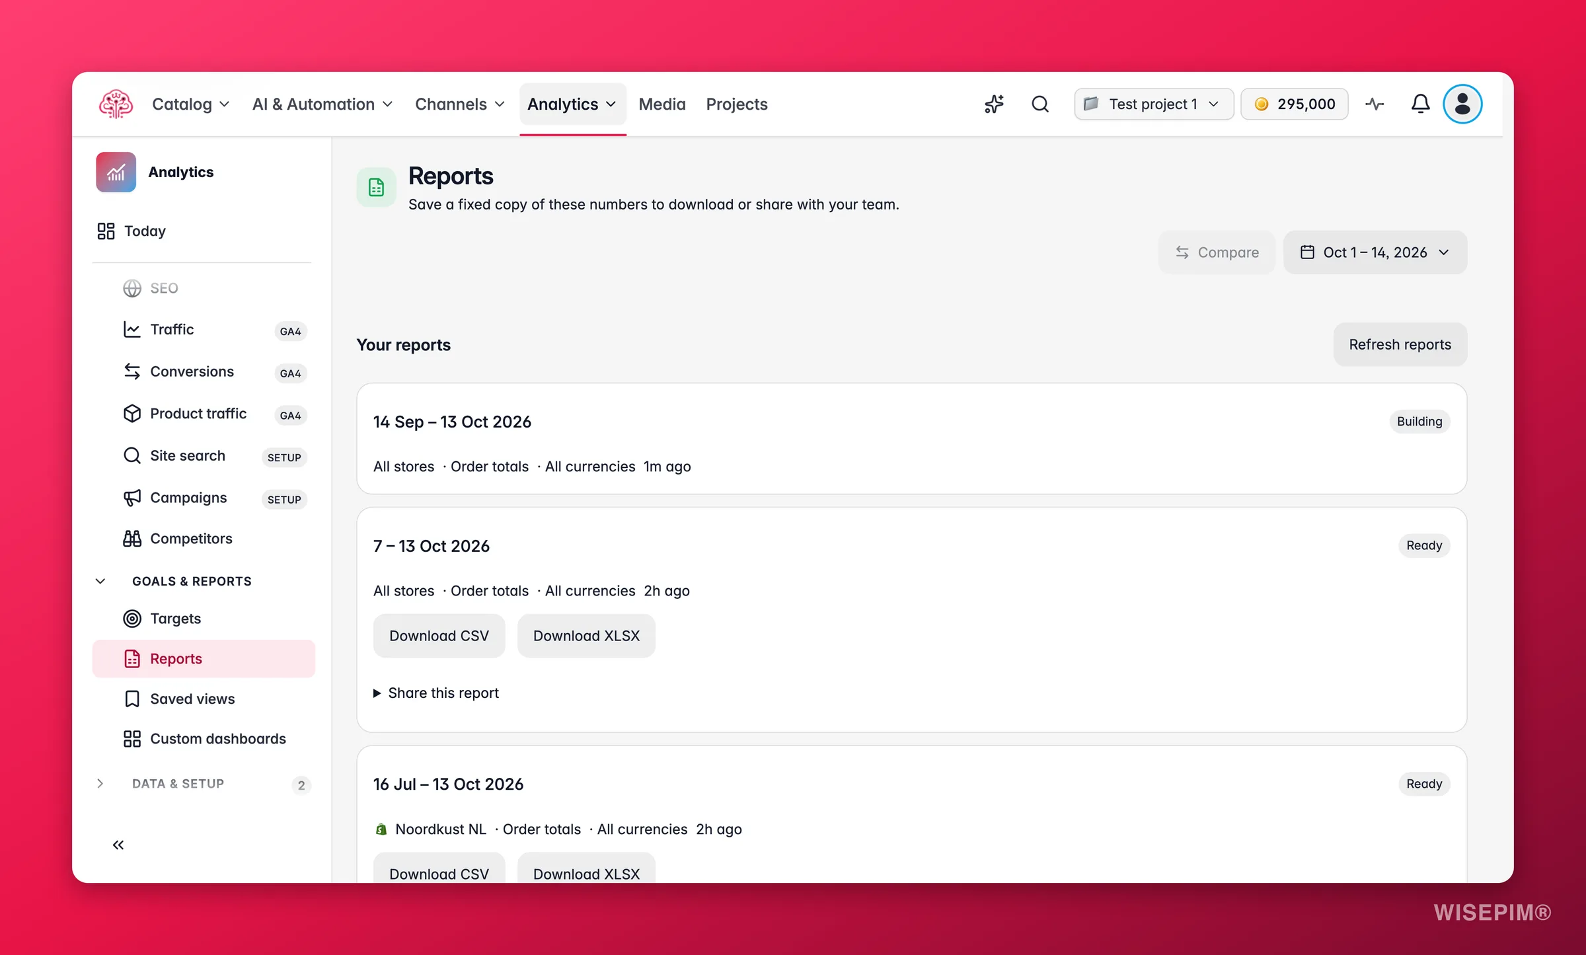Viewport: 1586px width, 955px height.
Task: Click the 7 – 13 Oct 2026 report title
Action: (432, 546)
